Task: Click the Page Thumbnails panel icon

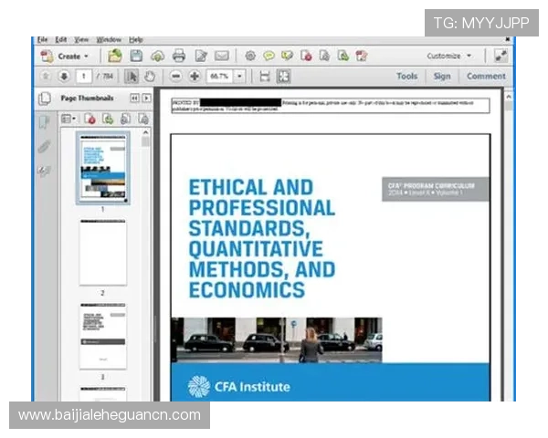Action: (x=45, y=99)
